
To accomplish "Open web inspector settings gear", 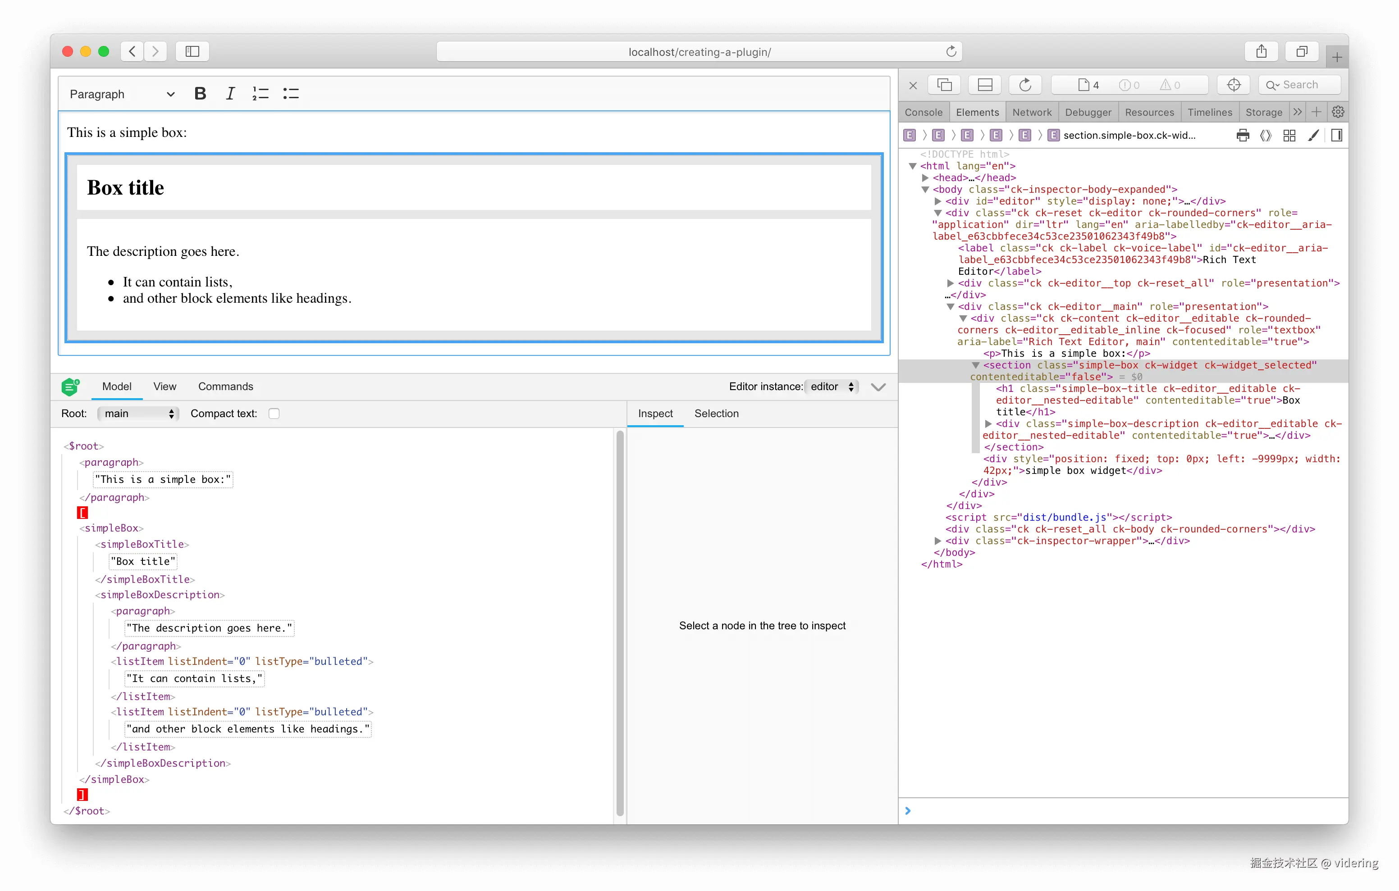I will [1337, 112].
